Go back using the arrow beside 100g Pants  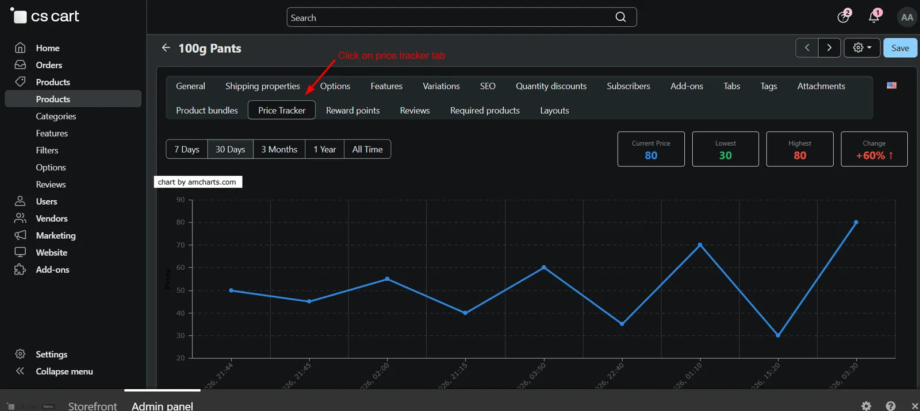click(166, 48)
